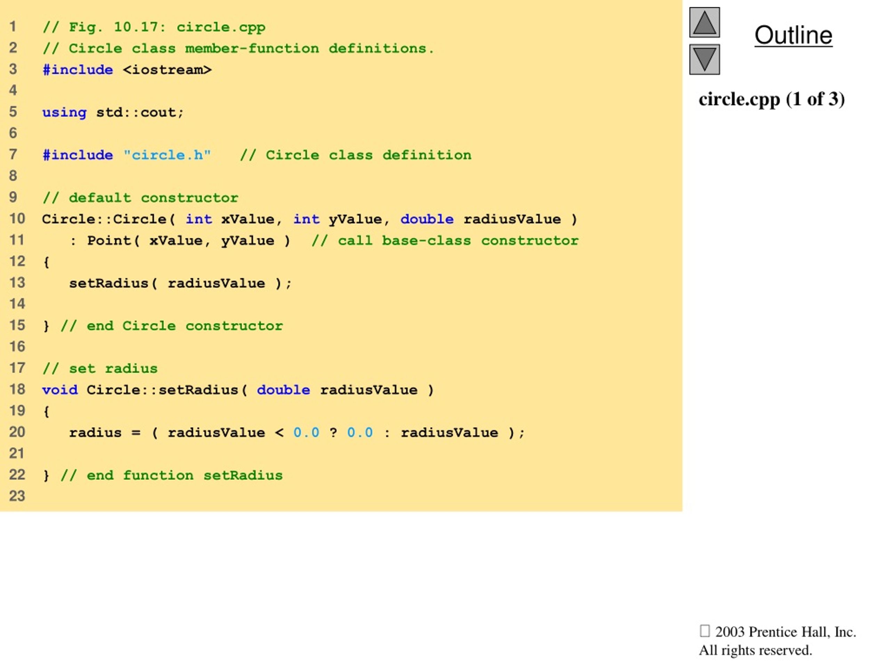Image resolution: width=890 pixels, height=667 pixels.
Task: Click the '// end function setRadius' comment
Action: [x=172, y=476]
